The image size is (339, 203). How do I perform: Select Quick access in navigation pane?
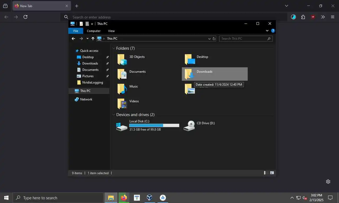pyautogui.click(x=89, y=51)
